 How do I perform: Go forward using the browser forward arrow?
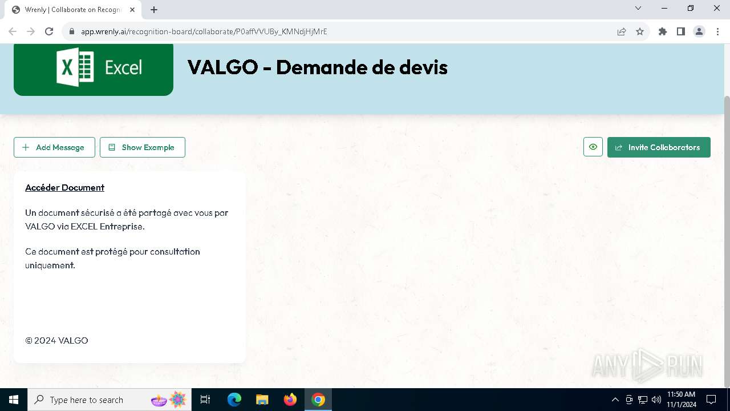[31, 31]
